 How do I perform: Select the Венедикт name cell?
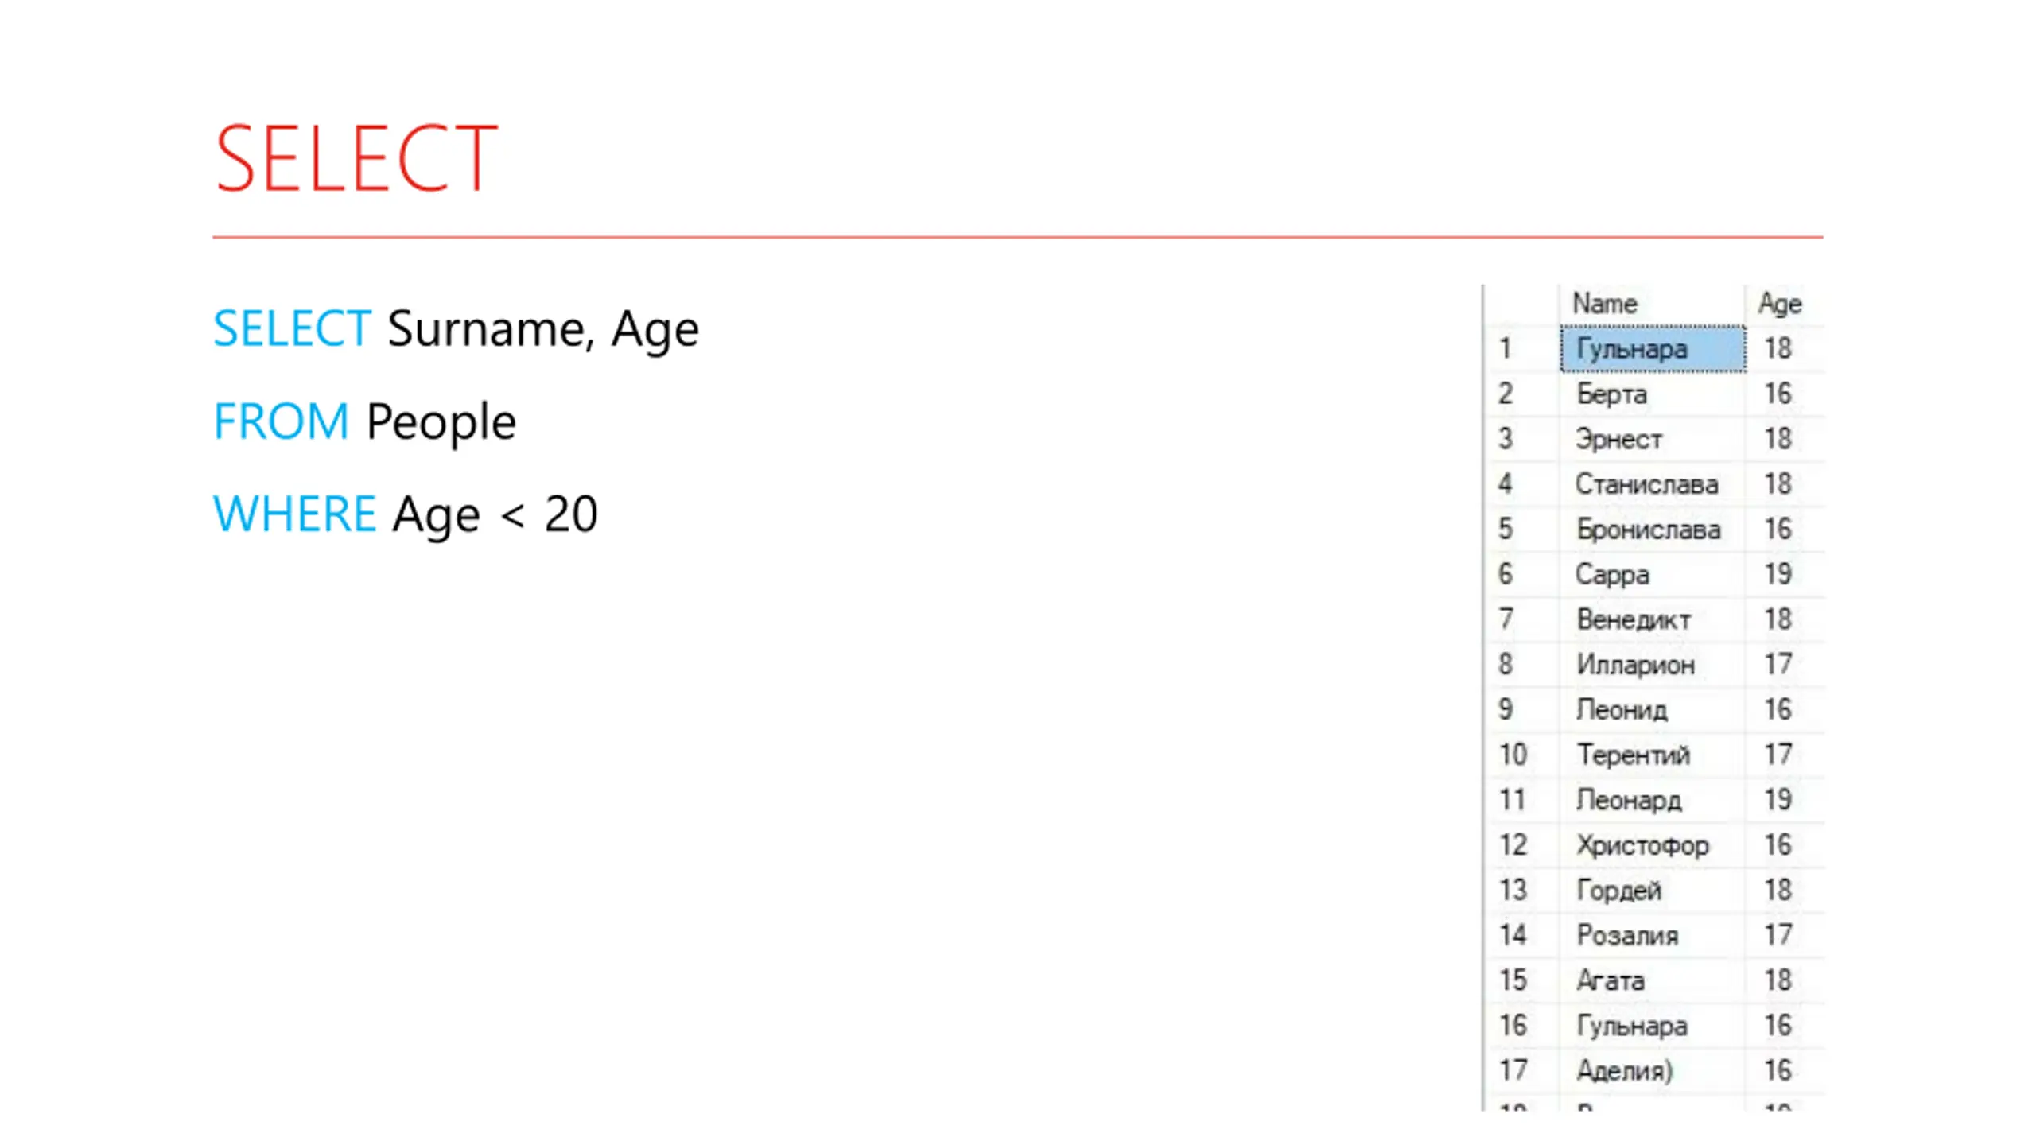point(1652,619)
